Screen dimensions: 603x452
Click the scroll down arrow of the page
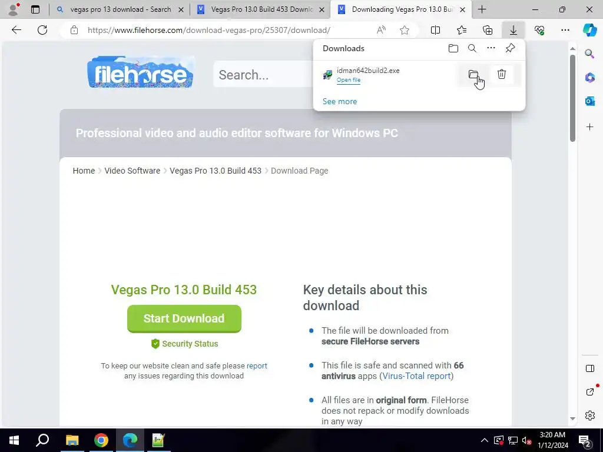coord(572,418)
